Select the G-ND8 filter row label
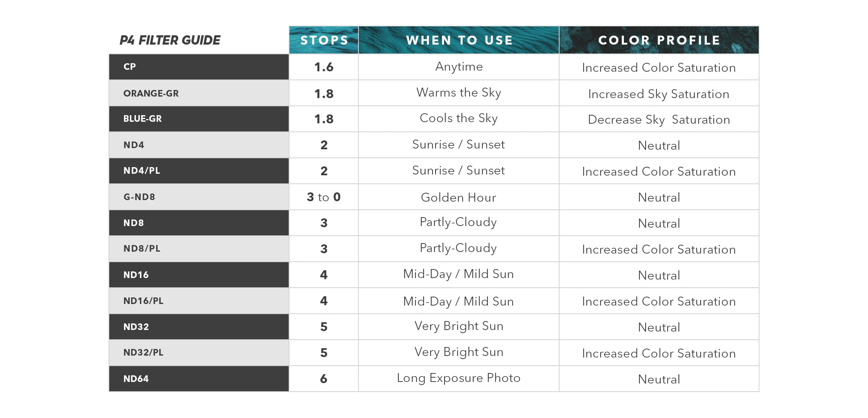The width and height of the screenshot is (868, 418). (x=199, y=197)
